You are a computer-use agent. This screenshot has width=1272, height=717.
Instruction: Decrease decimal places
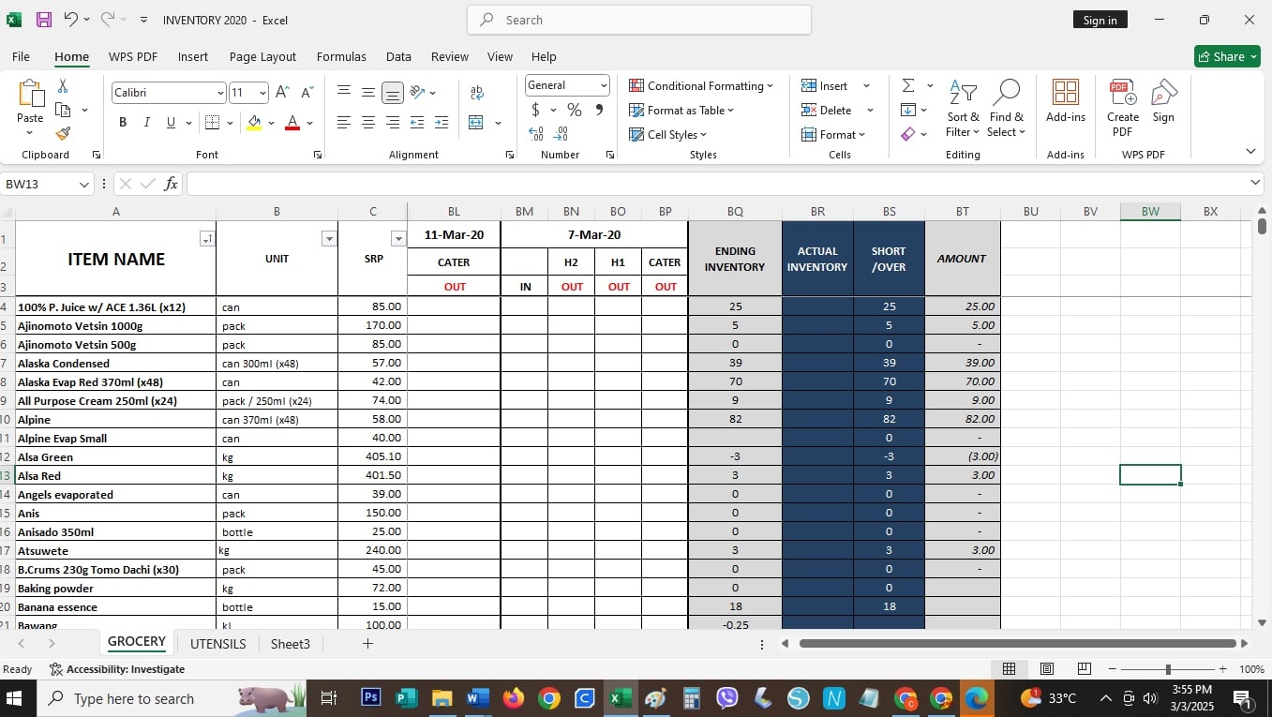[x=561, y=133]
